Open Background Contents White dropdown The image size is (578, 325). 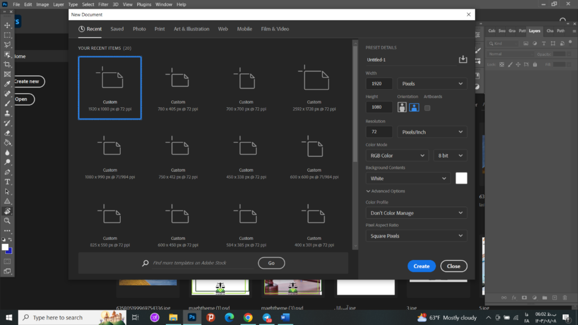tap(408, 178)
